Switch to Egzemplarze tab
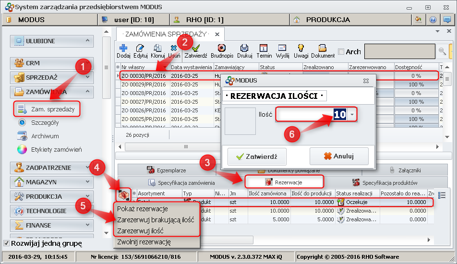The image size is (457, 264). (167, 170)
